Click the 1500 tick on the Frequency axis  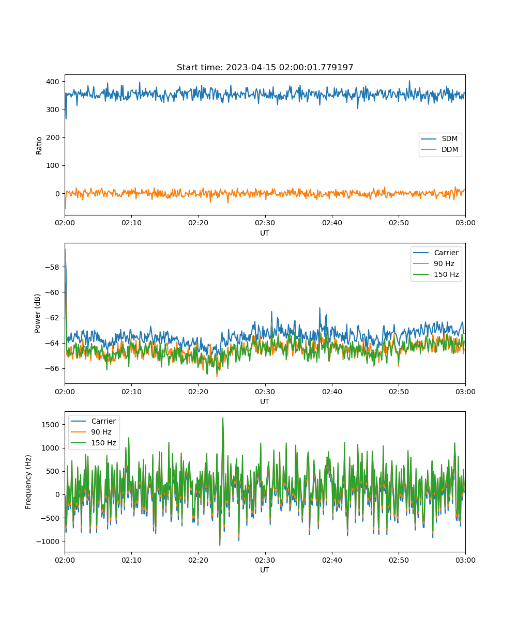pos(52,425)
